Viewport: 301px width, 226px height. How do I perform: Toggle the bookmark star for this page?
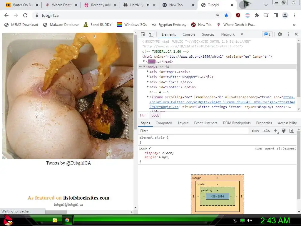[226, 15]
